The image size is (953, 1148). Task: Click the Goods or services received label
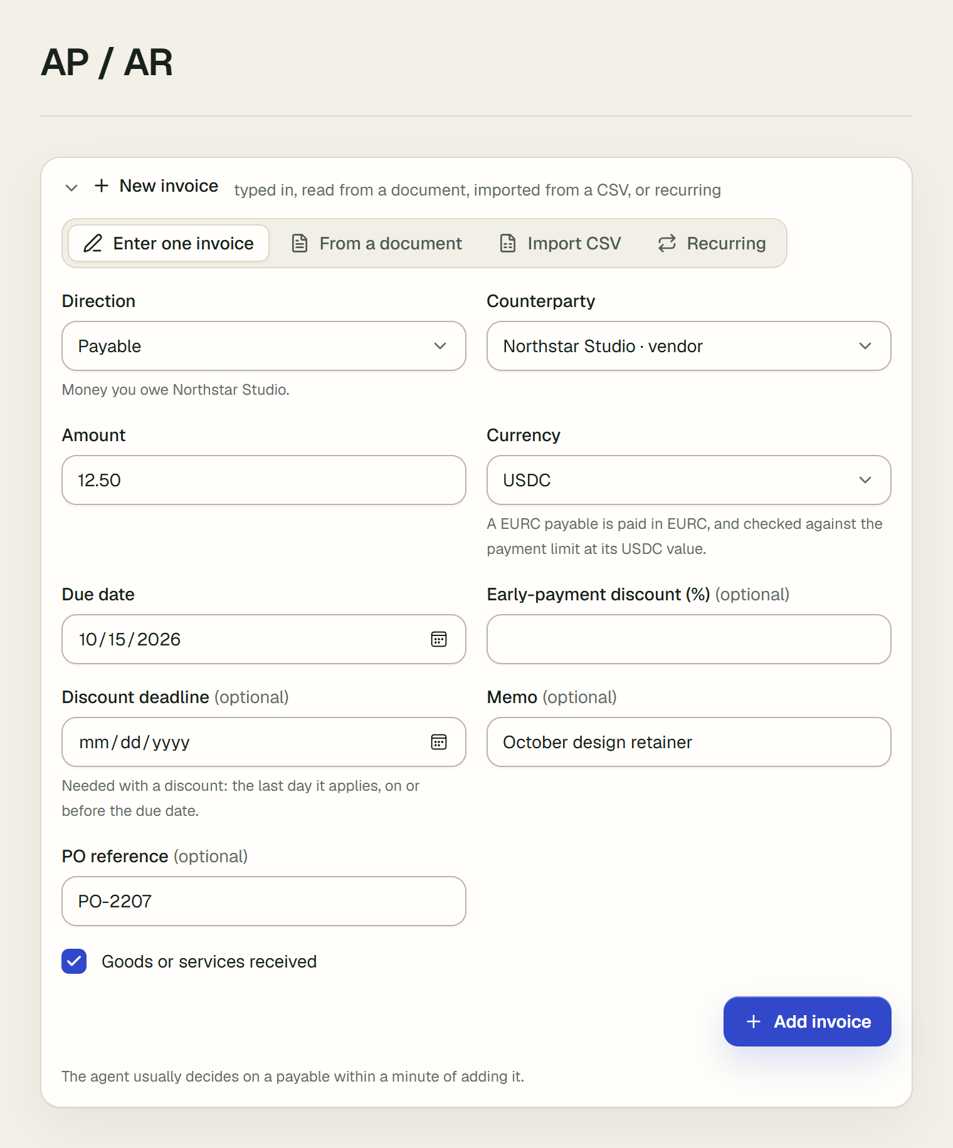pyautogui.click(x=209, y=961)
